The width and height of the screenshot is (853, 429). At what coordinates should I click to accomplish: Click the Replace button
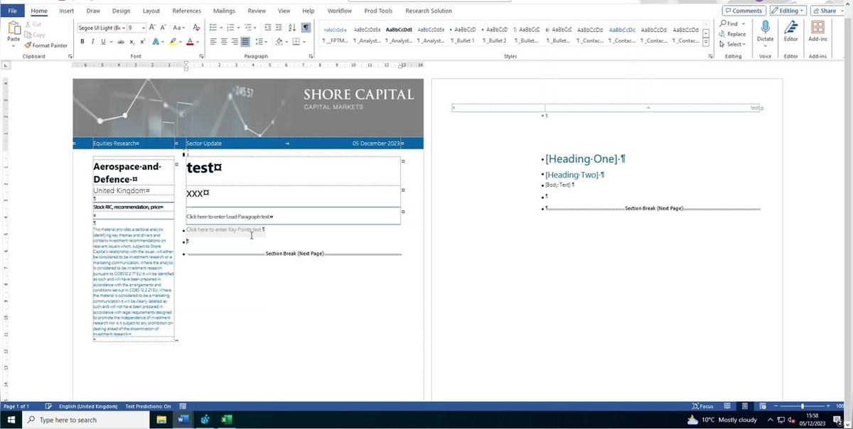pos(734,33)
